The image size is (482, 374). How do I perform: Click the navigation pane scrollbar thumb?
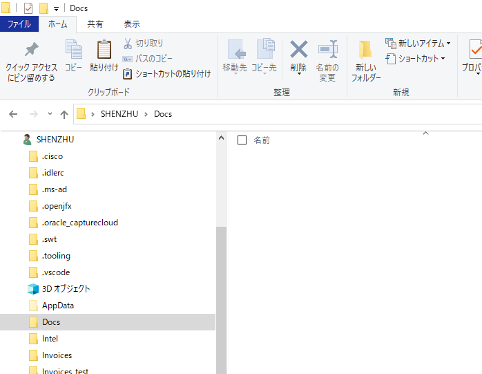(x=222, y=301)
